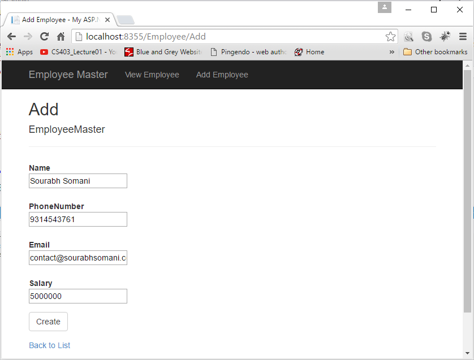The height and width of the screenshot is (360, 474).
Task: Open the Skype extension icon
Action: 426,37
